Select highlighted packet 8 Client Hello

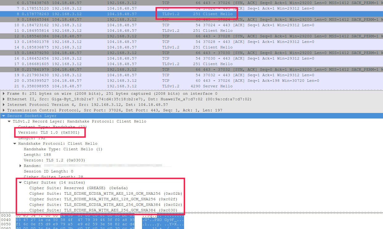[191, 14]
